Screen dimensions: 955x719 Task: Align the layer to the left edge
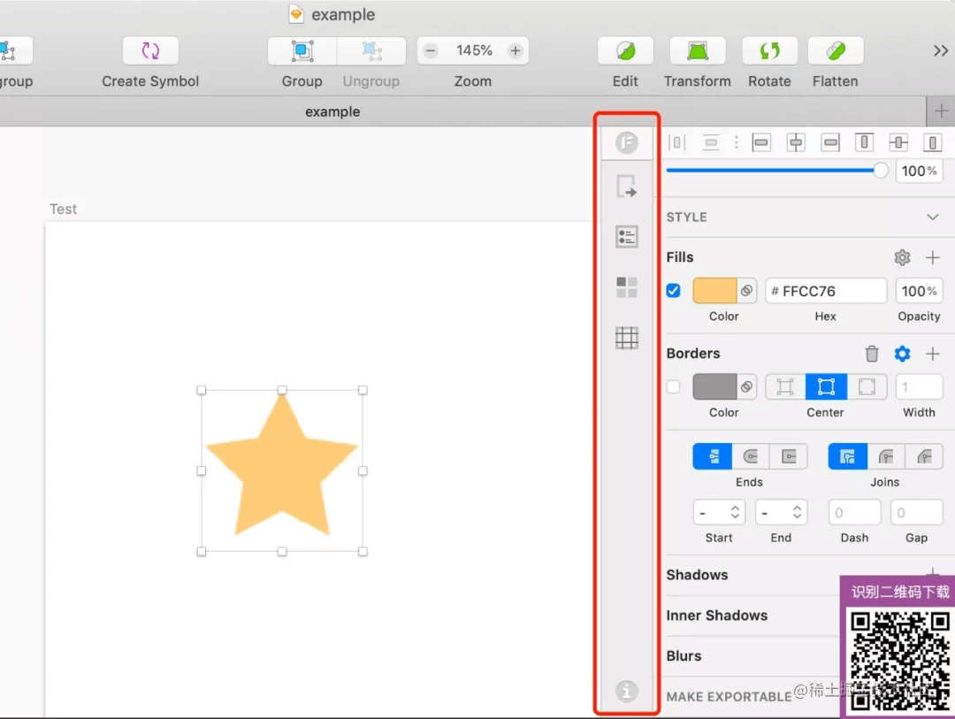point(761,142)
